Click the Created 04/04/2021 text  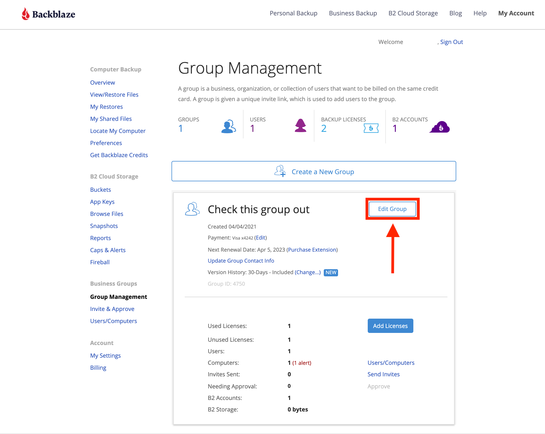pos(232,227)
